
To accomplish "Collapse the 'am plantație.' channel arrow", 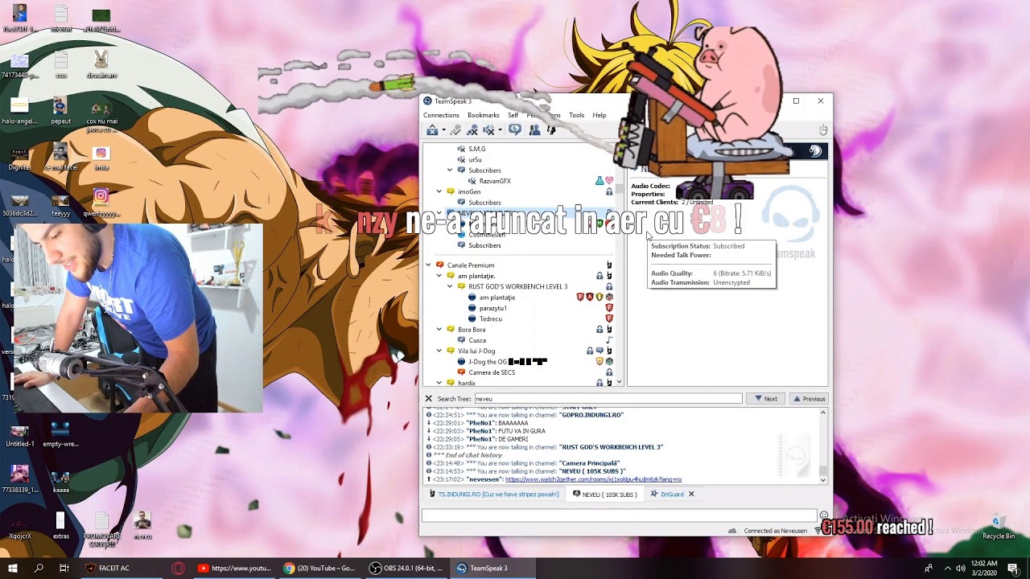I will point(439,276).
